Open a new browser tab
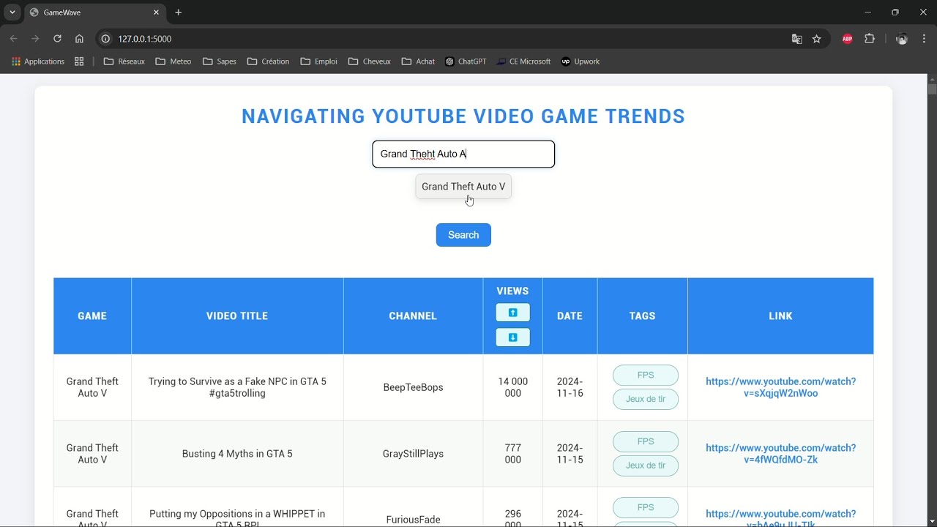Viewport: 937px width, 527px height. (178, 12)
